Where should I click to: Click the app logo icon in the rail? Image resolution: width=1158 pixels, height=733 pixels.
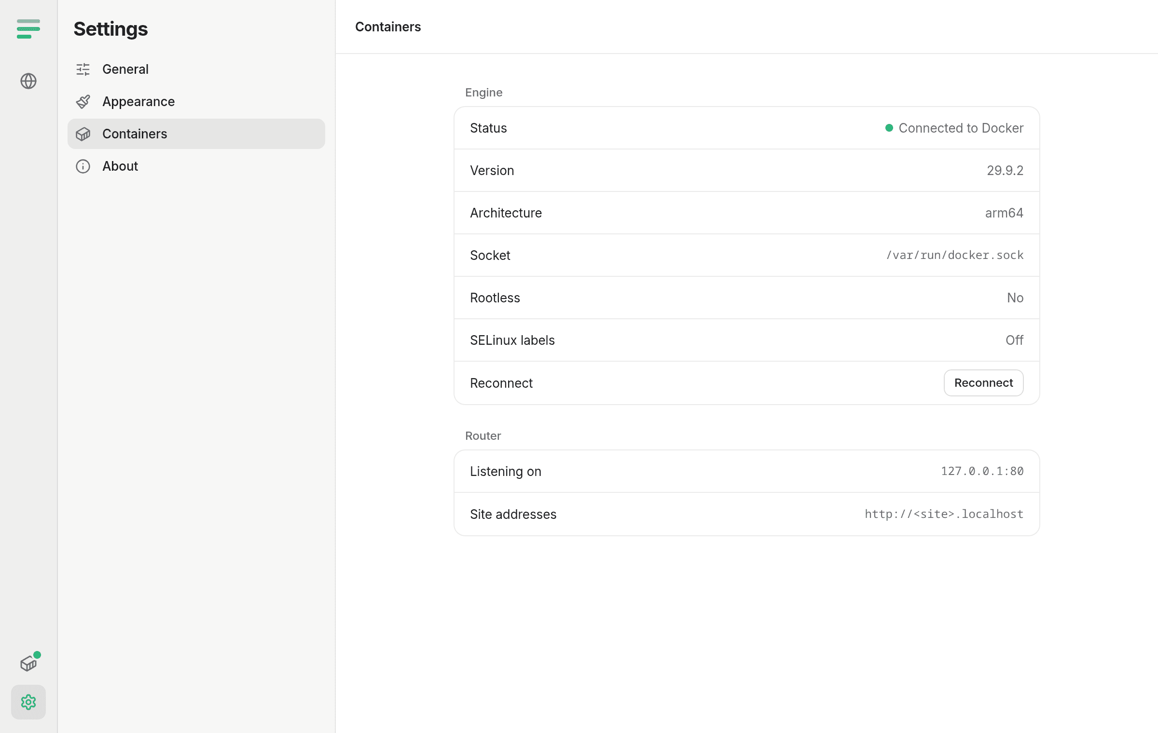point(28,29)
